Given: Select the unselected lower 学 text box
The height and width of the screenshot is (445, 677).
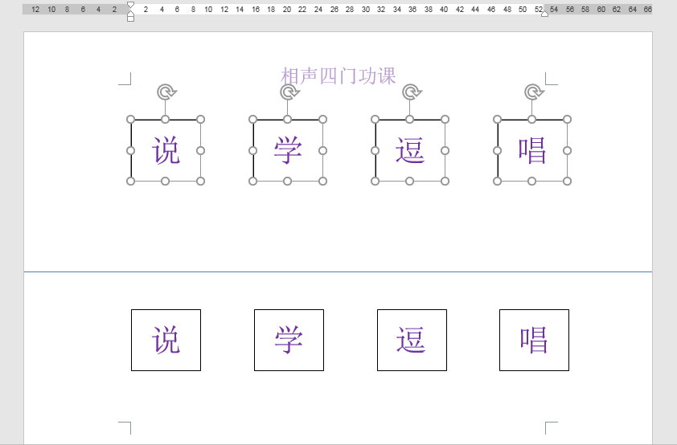Looking at the screenshot, I should tap(289, 340).
